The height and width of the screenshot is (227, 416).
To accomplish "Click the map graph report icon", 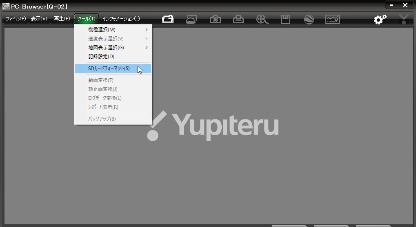I will coord(332,19).
